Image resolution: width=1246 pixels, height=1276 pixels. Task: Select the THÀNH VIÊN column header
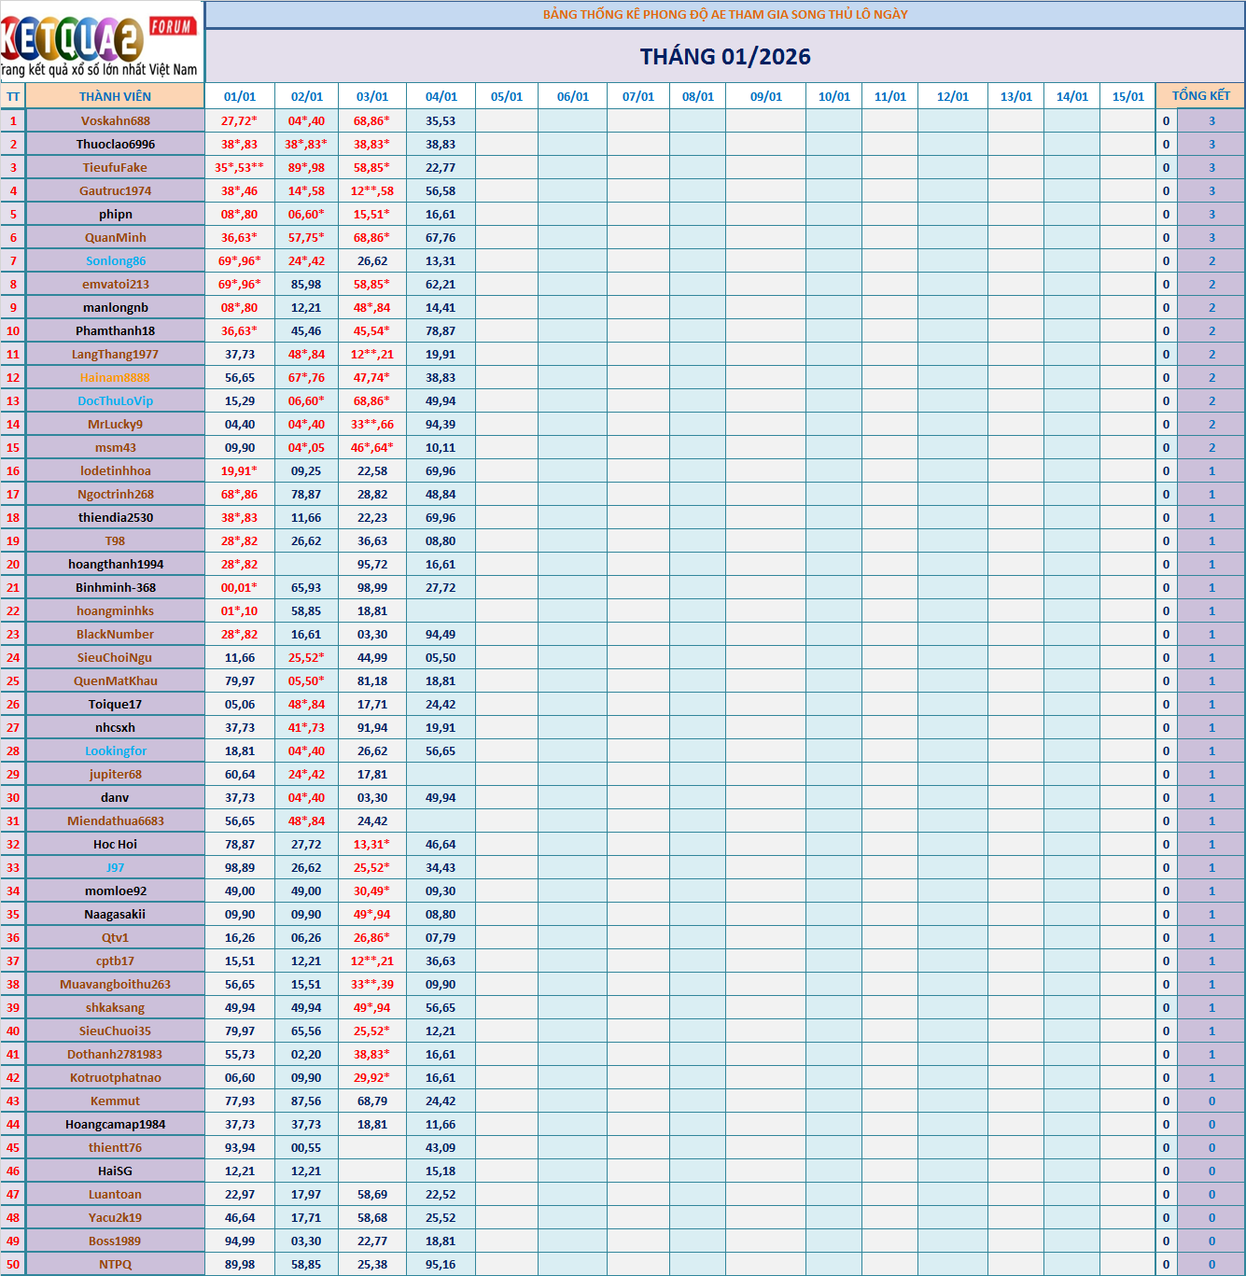pos(115,96)
